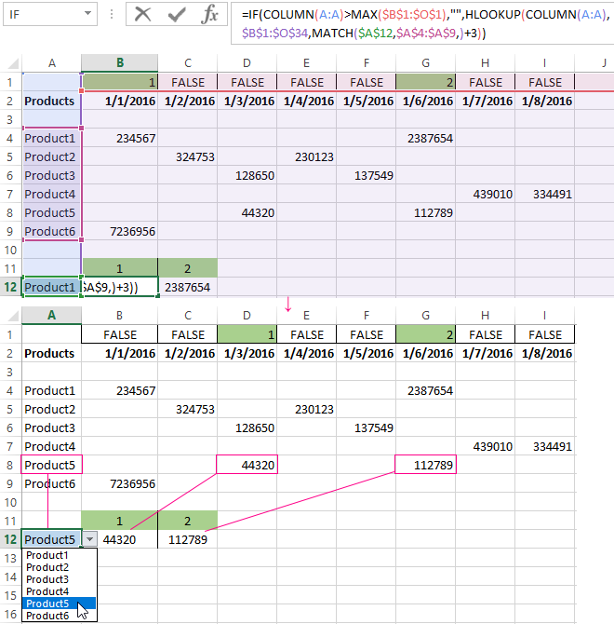614x624 pixels.
Task: Cancel the formula edit with the X icon
Action: 143,14
